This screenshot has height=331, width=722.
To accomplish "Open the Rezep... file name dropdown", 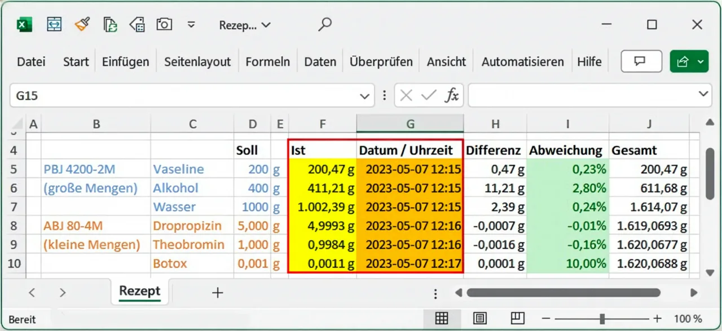I will [245, 25].
